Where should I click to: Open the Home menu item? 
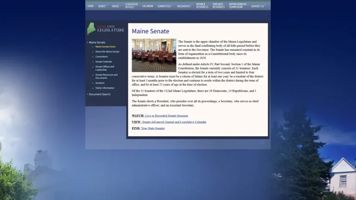90,6
